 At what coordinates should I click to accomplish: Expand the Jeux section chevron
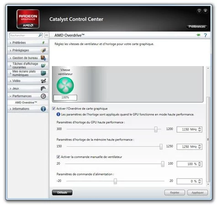[11, 88]
